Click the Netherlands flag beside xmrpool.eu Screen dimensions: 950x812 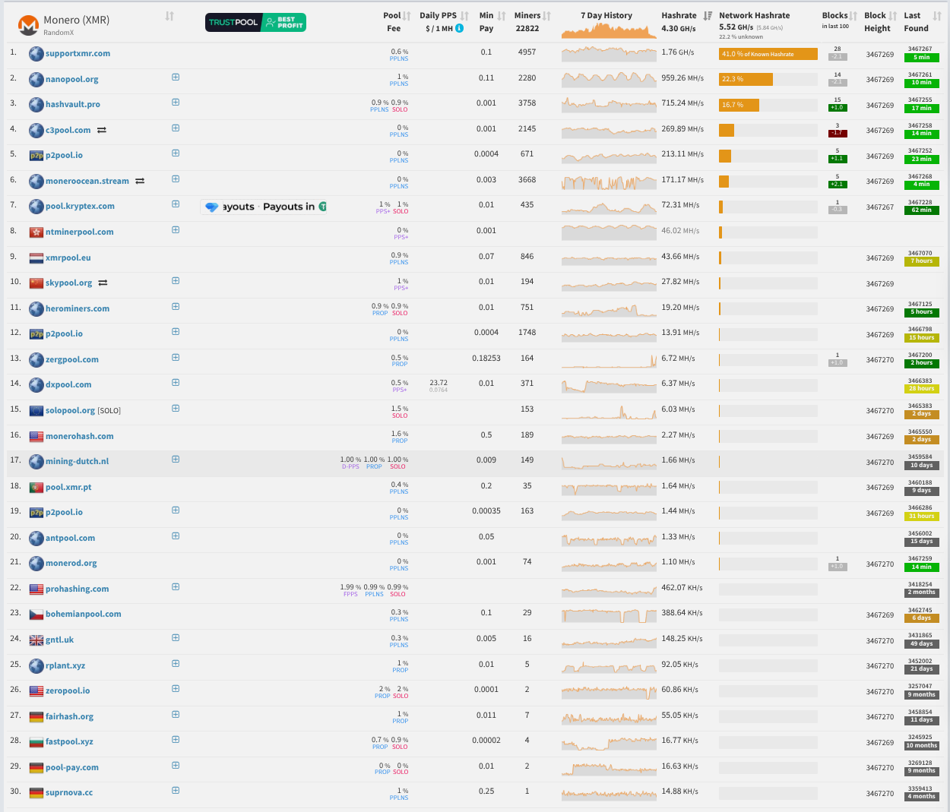coord(36,258)
